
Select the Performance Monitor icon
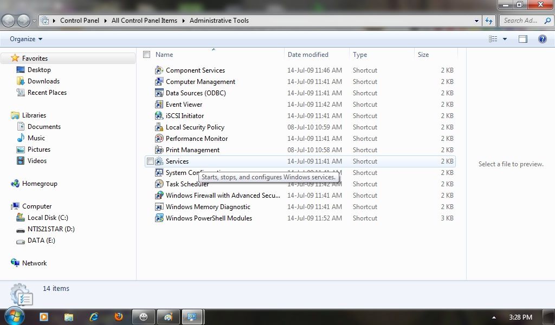(x=159, y=138)
